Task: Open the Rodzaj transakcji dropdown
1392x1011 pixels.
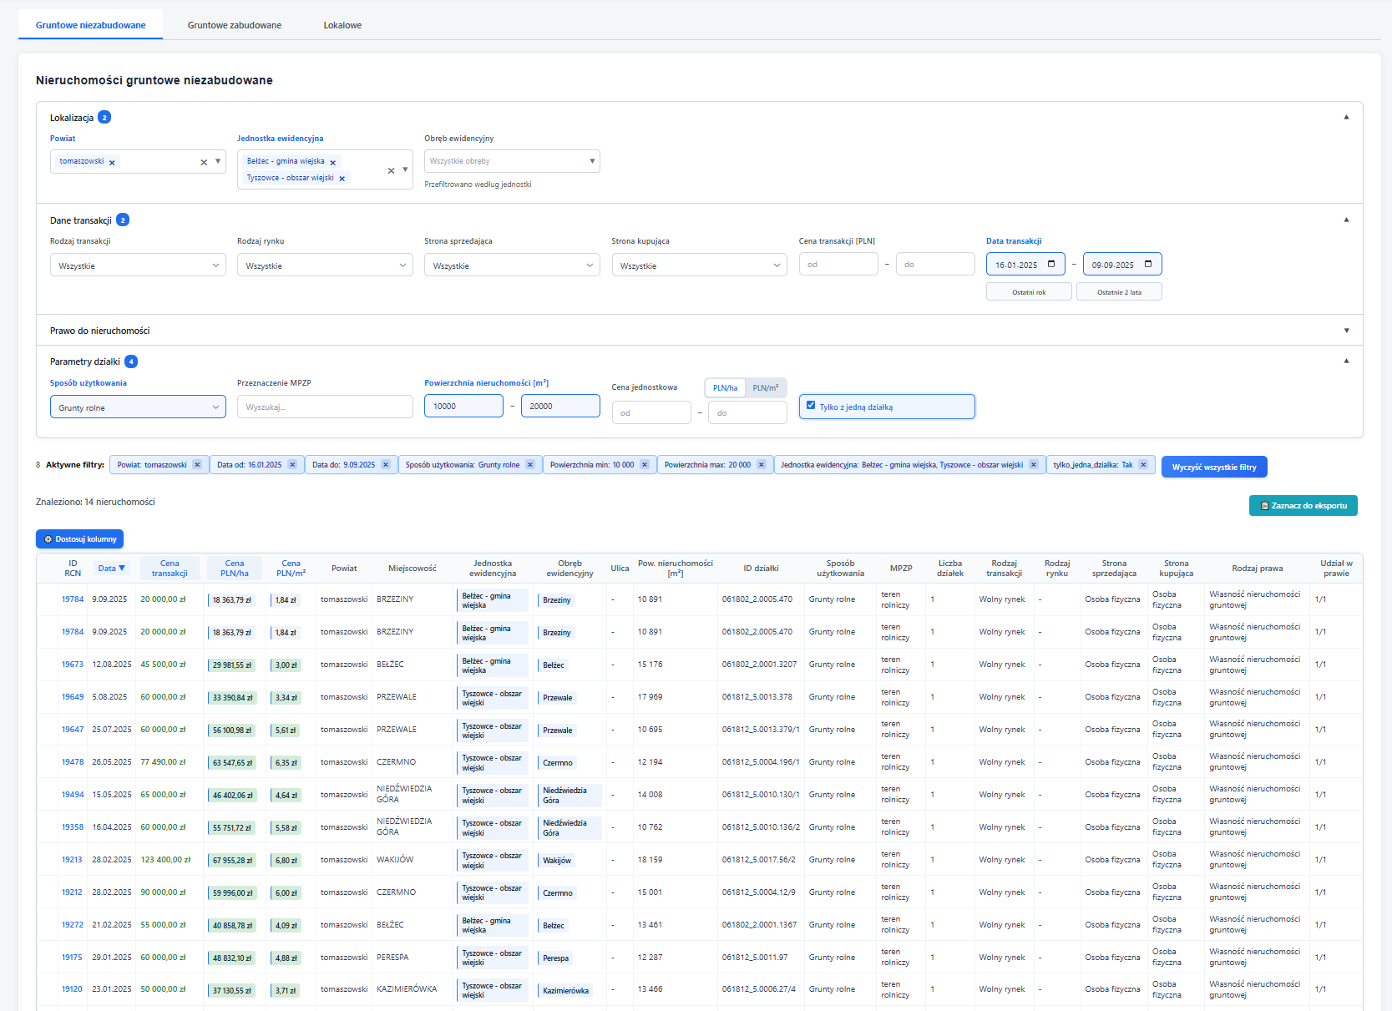Action: coord(138,265)
